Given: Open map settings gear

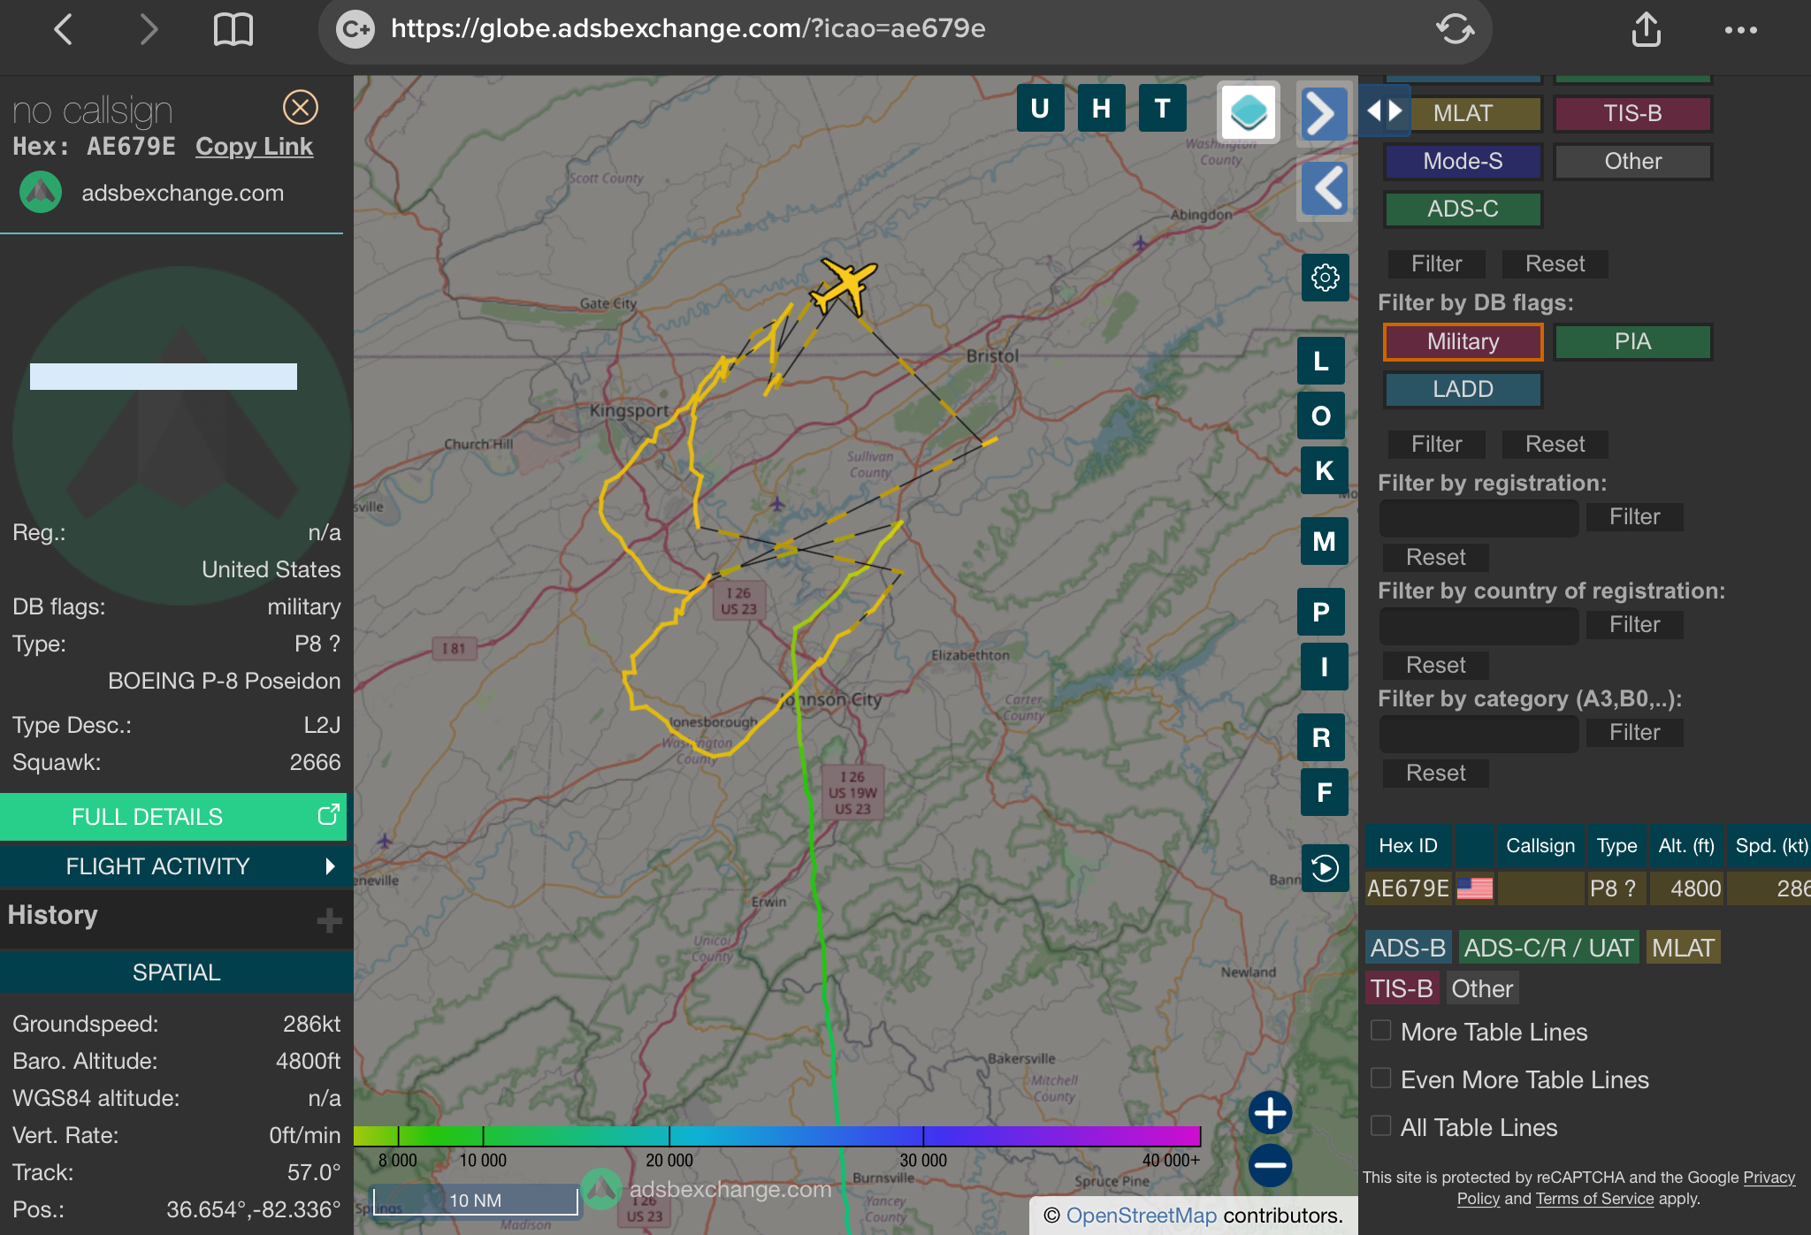Looking at the screenshot, I should pos(1325,278).
